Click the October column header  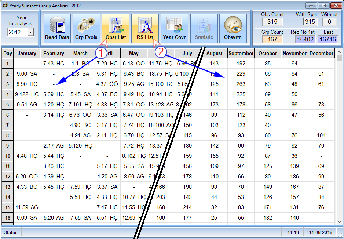click(268, 53)
